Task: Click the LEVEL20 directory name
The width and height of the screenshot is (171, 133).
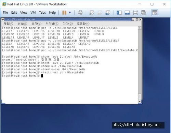Action: 69,31
